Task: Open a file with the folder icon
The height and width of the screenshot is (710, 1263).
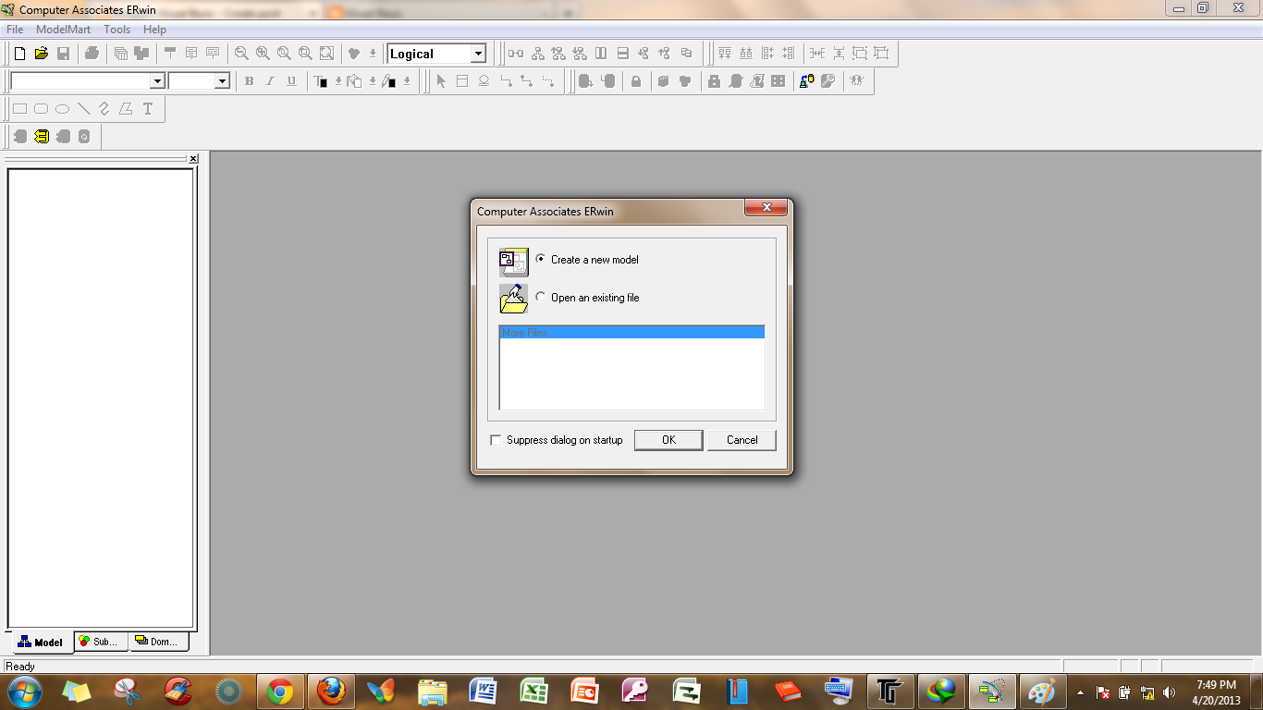Action: [x=42, y=54]
